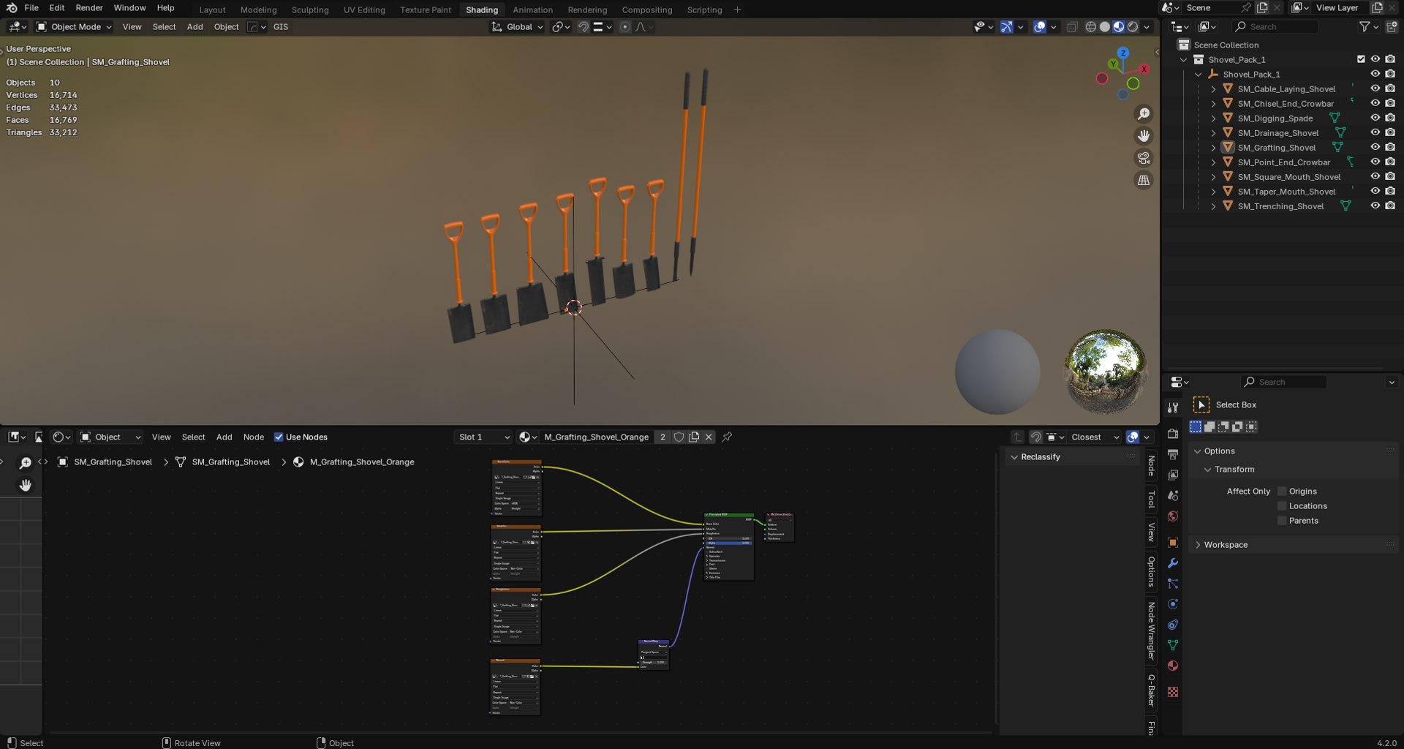
Task: Open the Global transform orientation dropdown
Action: 518,27
